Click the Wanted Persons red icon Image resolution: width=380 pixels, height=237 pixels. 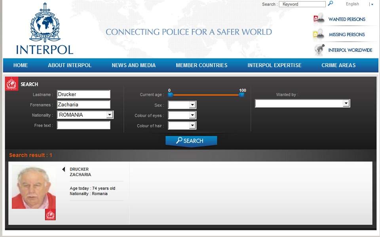click(x=319, y=18)
